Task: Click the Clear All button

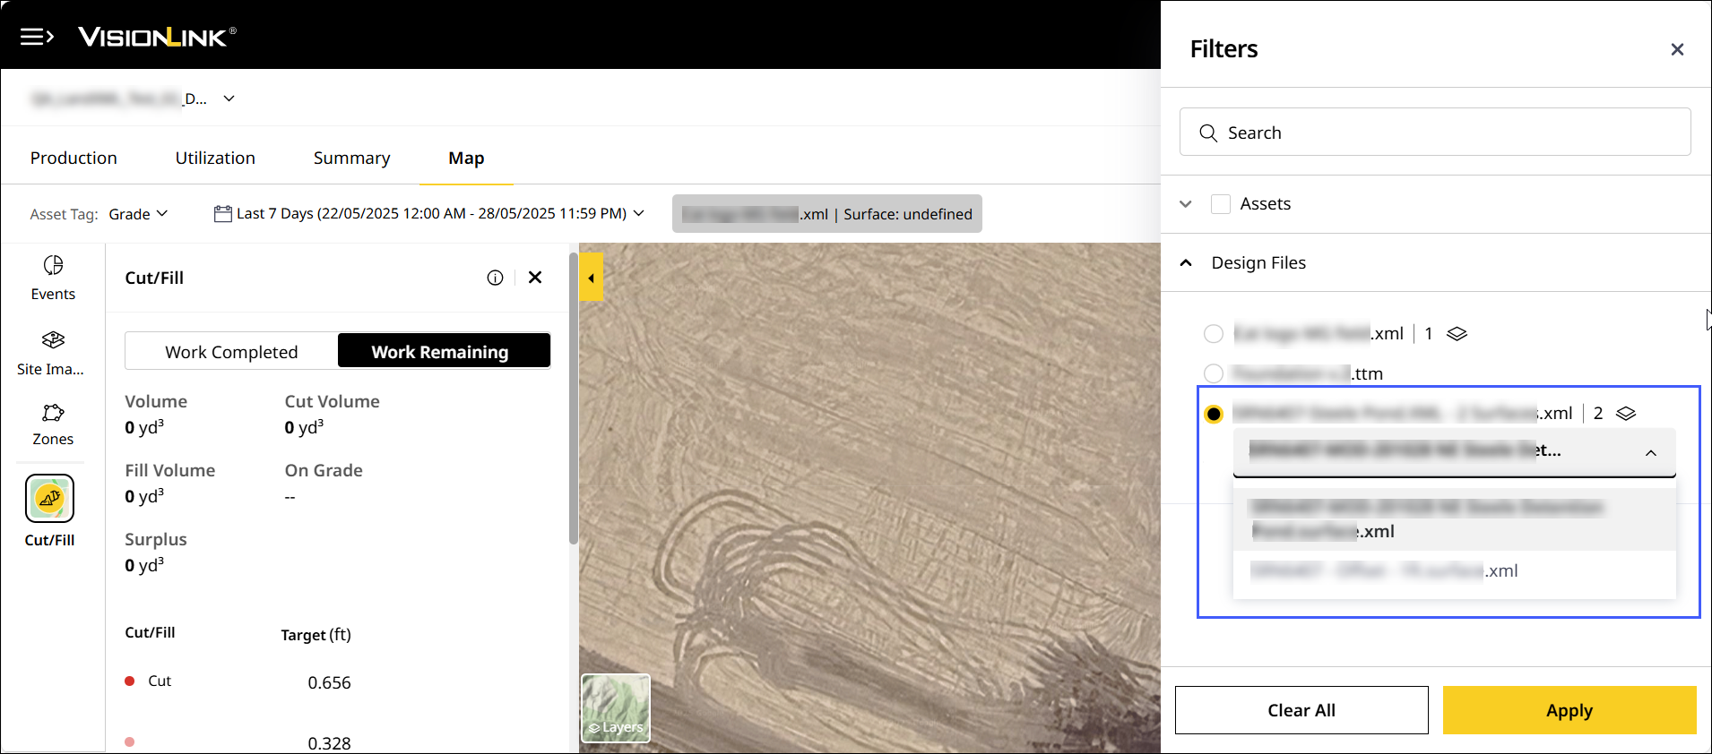Action: 1301,710
